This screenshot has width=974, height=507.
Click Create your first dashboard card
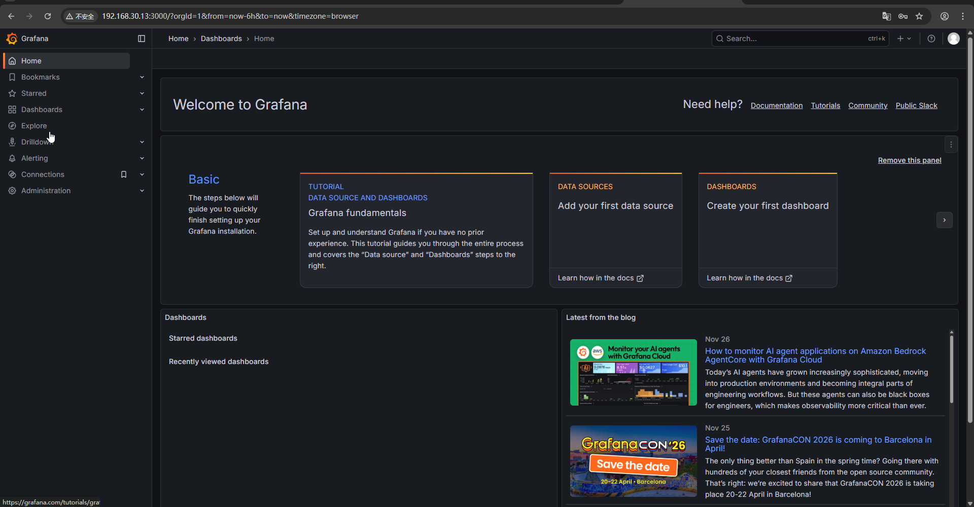[768, 220]
